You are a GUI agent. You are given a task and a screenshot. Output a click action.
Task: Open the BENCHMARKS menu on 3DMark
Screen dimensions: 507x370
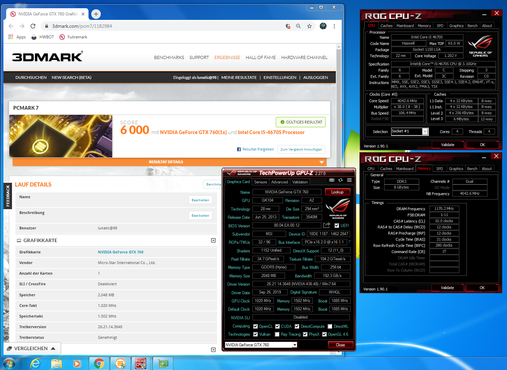(x=169, y=58)
